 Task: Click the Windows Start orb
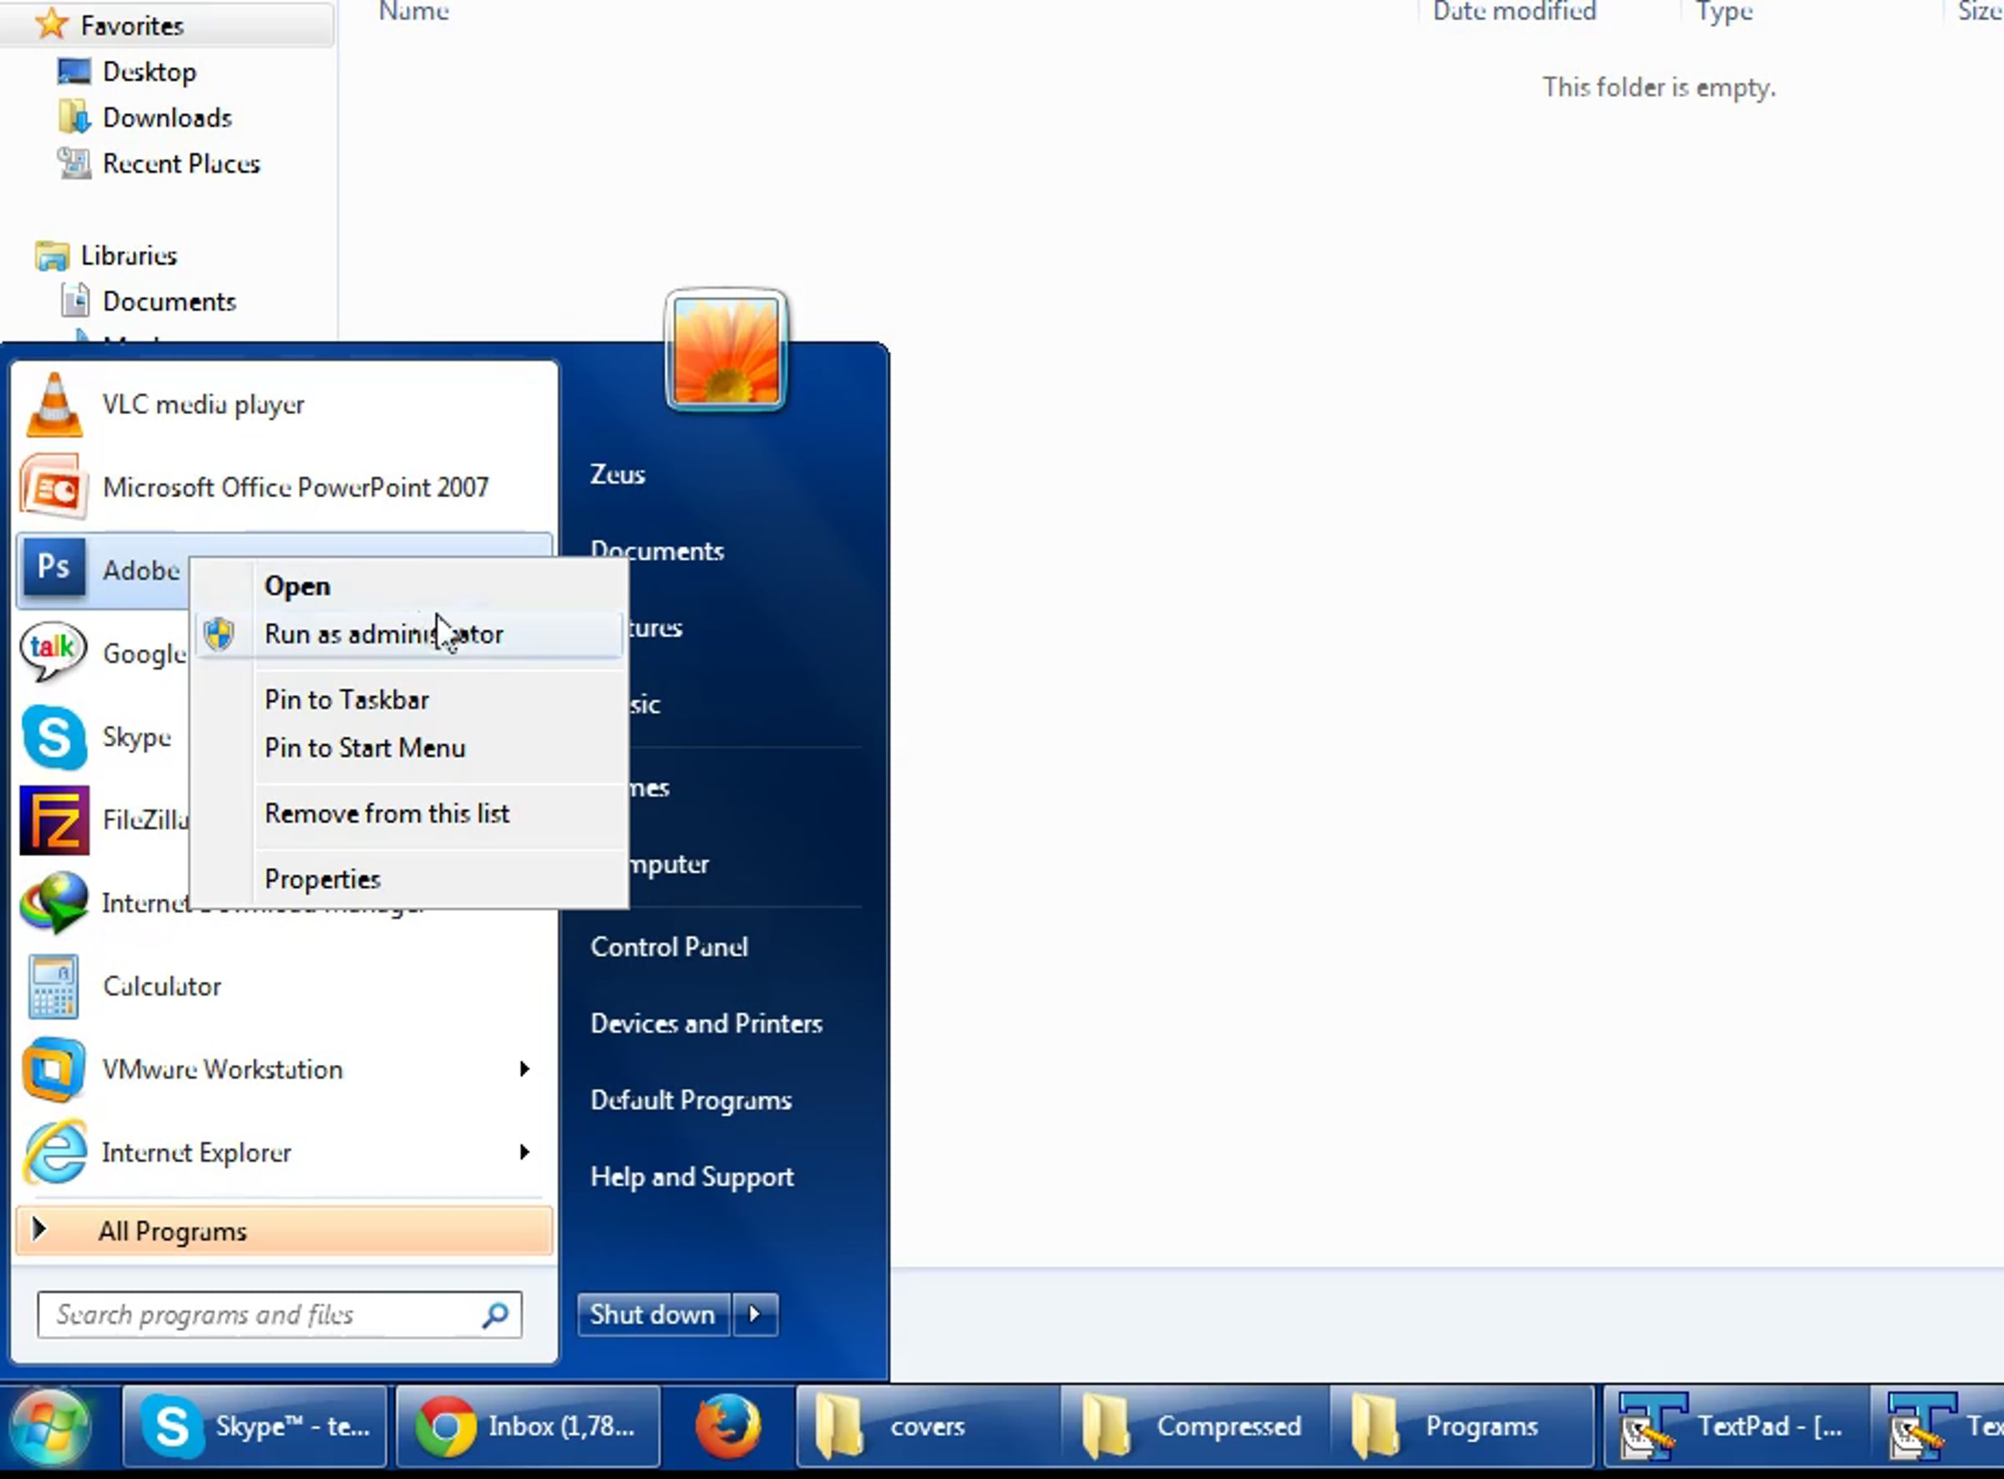[50, 1426]
